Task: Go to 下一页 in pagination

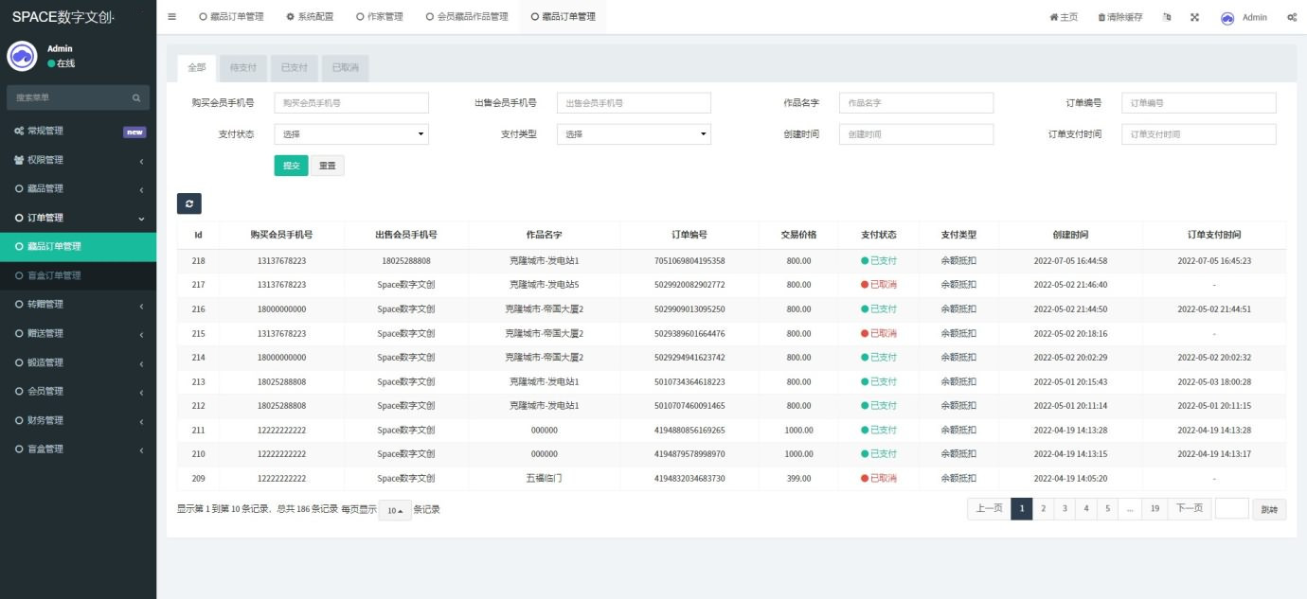Action: pyautogui.click(x=1190, y=508)
